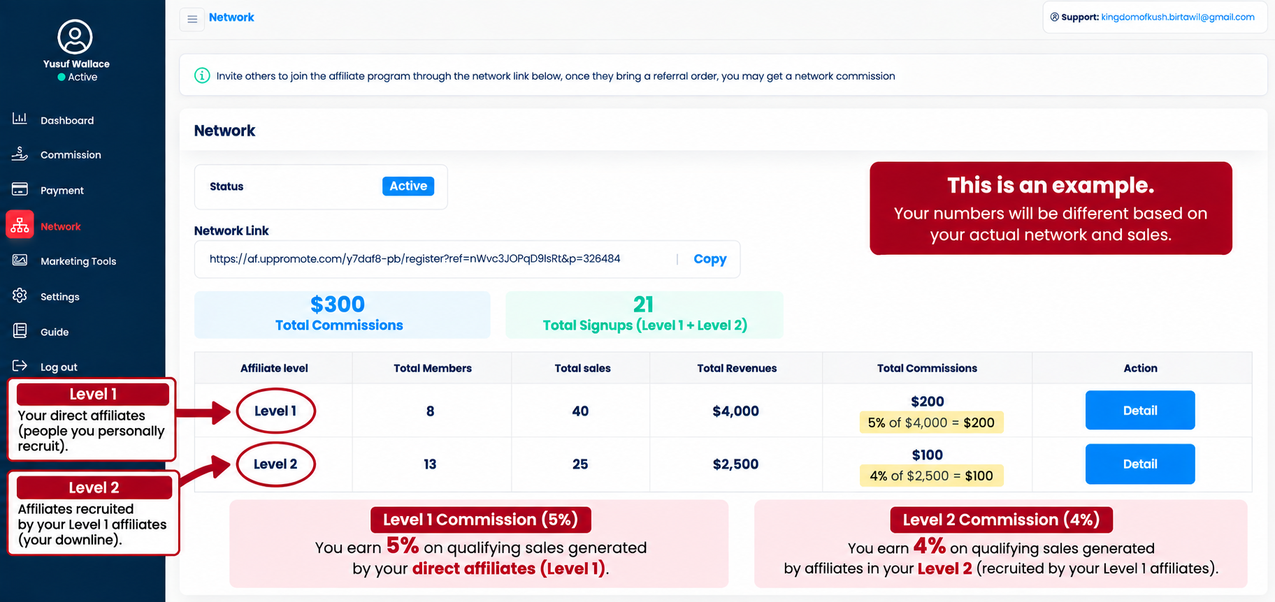Open Marketing Tools in sidebar
Screen dimensions: 1275x602
(x=78, y=261)
